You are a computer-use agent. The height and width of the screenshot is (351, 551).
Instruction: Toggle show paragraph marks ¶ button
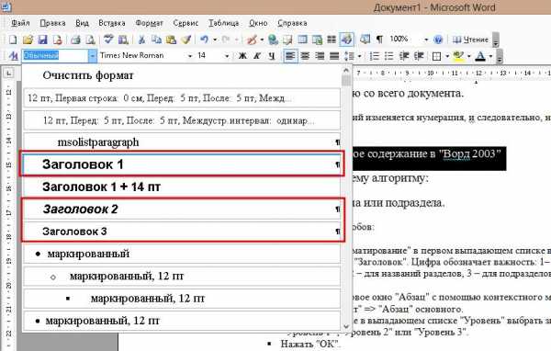379,40
